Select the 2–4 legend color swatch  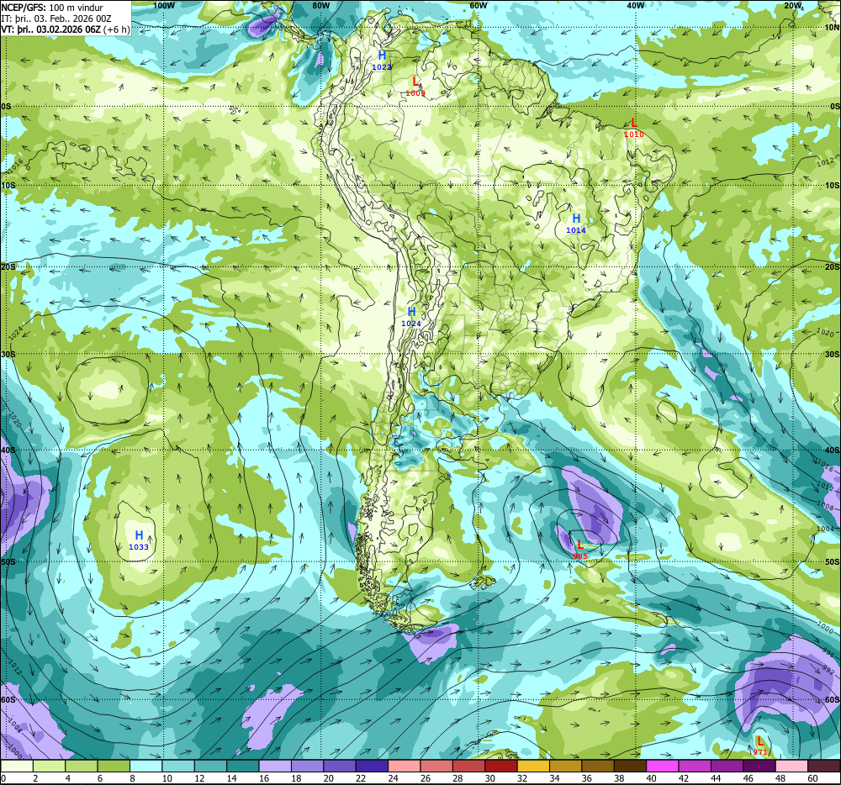click(x=50, y=766)
